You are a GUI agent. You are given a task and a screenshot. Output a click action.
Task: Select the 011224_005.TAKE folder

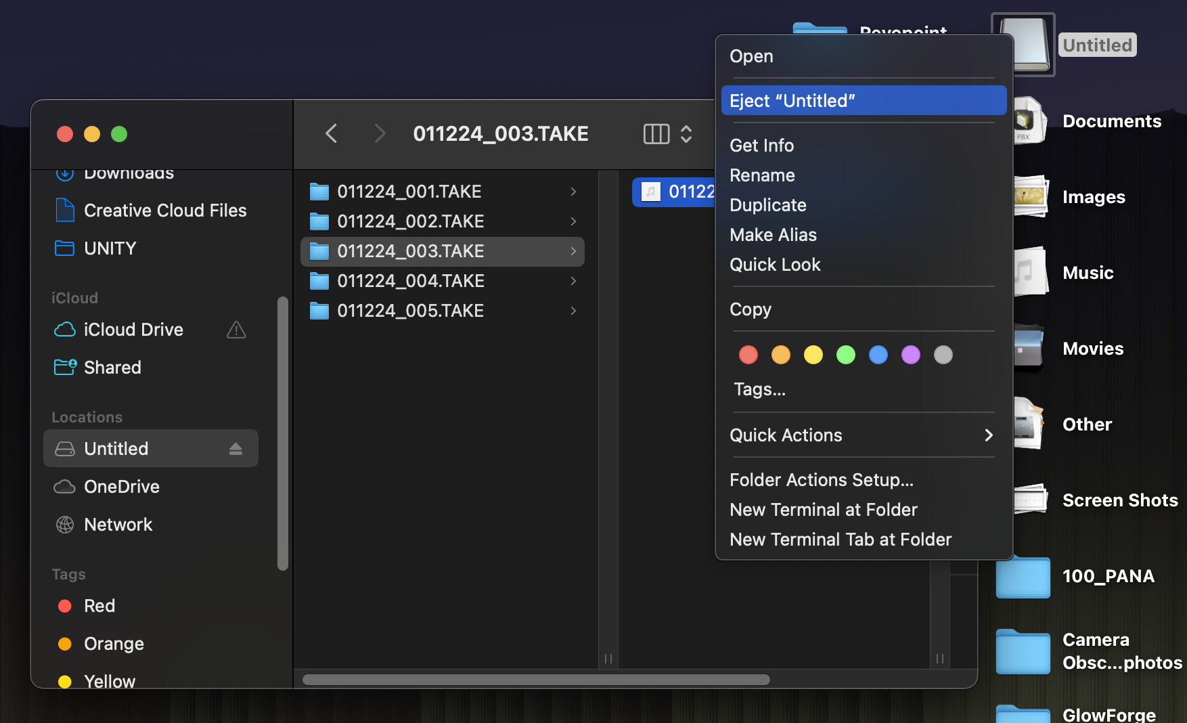pyautogui.click(x=410, y=311)
